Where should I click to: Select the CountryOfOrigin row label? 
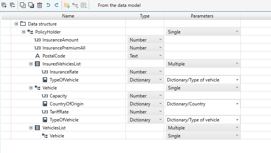(67, 104)
